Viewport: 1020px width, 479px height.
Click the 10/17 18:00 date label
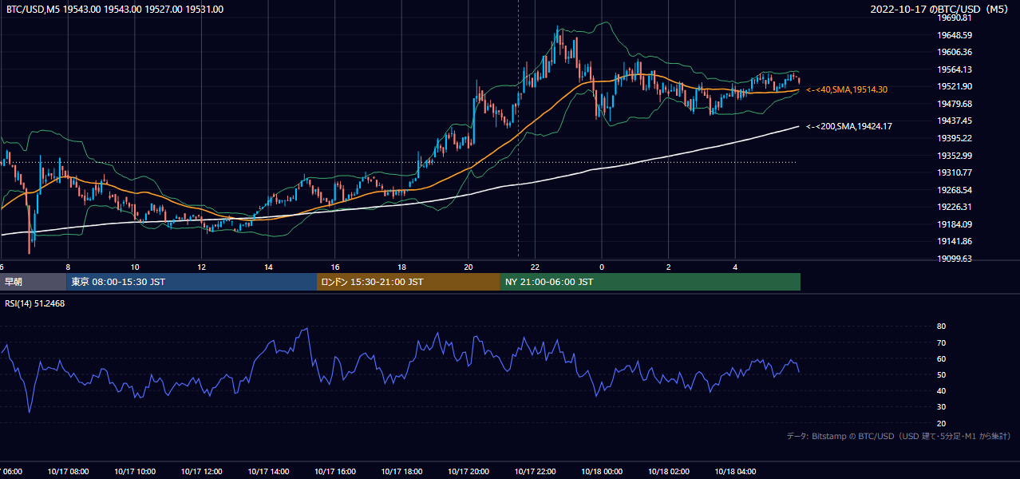tap(401, 472)
